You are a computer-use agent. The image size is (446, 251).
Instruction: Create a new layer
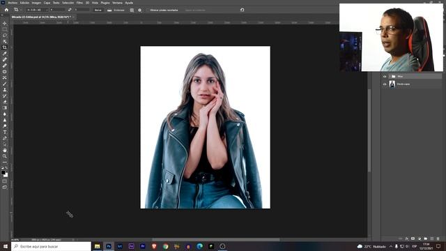[432, 238]
